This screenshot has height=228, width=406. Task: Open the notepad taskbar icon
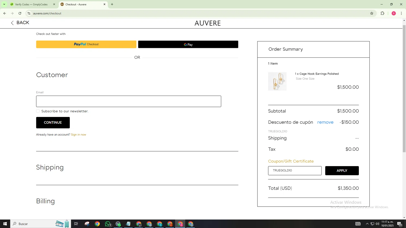128,224
